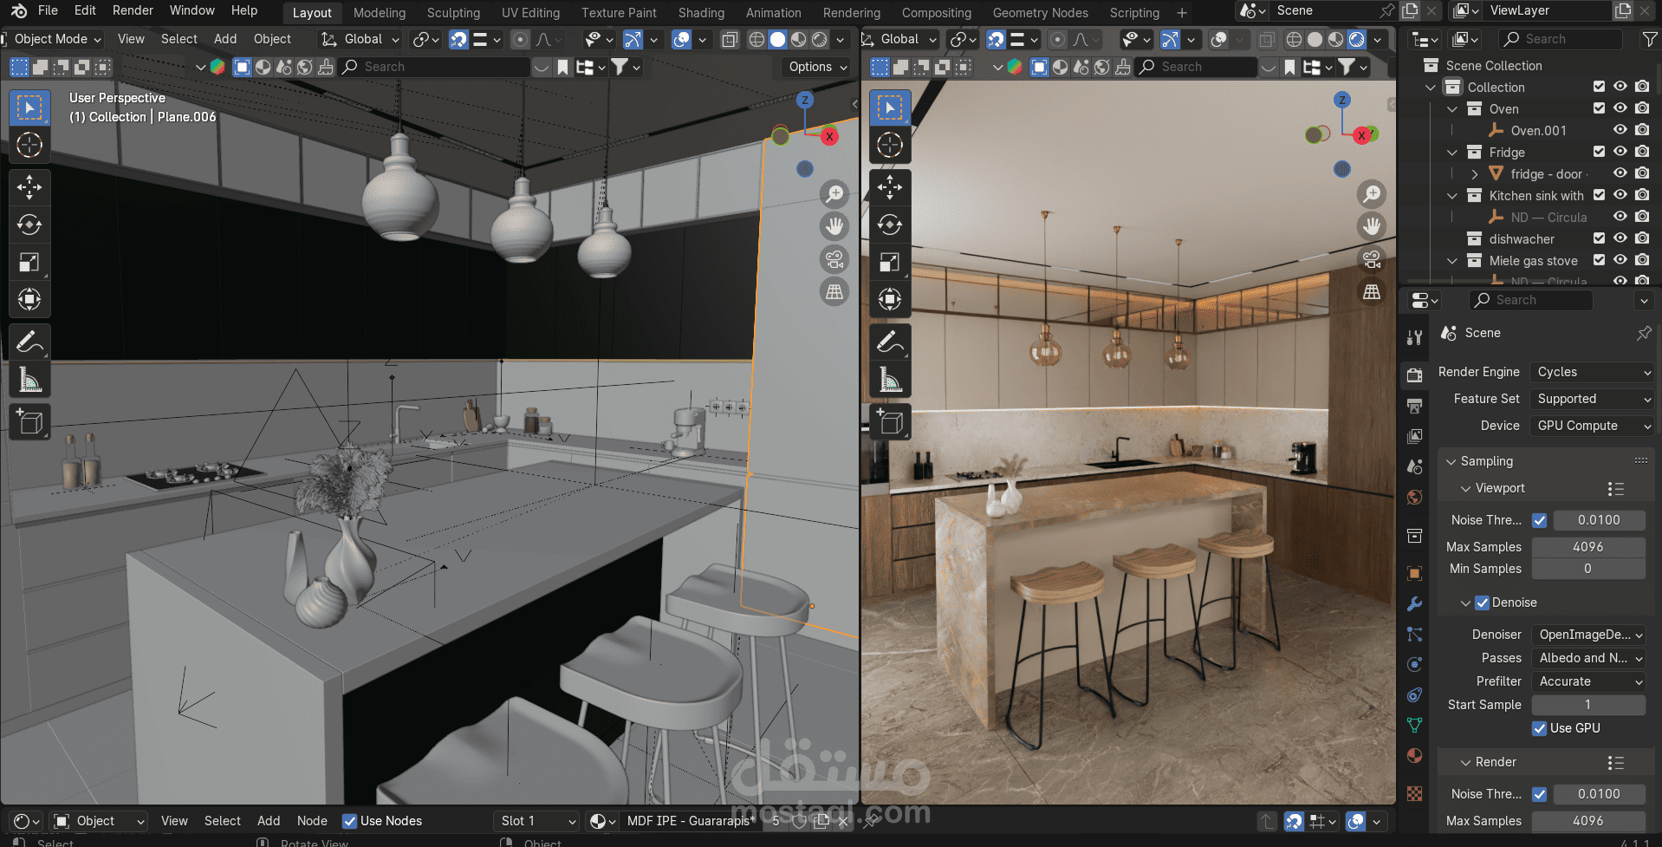This screenshot has width=1662, height=847.
Task: Select the Annotate tool in right viewport
Action: (x=890, y=342)
